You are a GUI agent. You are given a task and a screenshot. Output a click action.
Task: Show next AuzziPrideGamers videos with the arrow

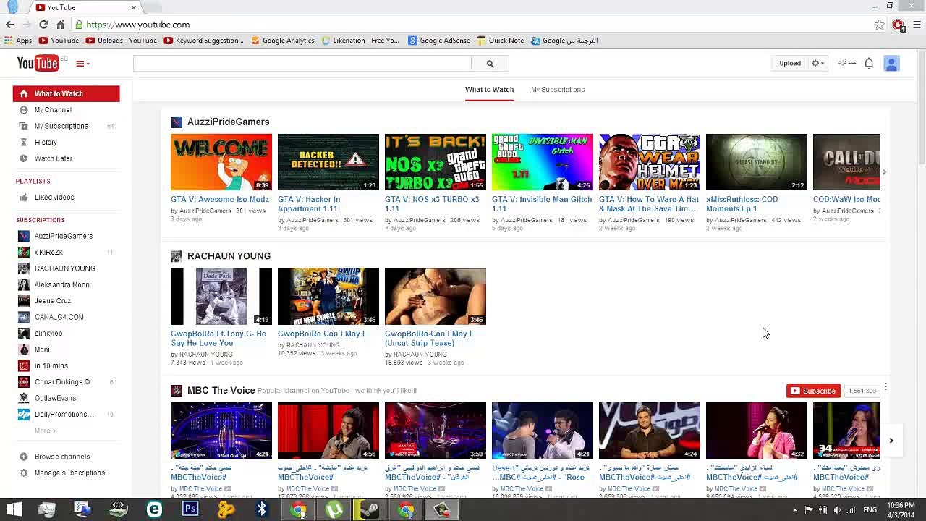[x=884, y=172]
